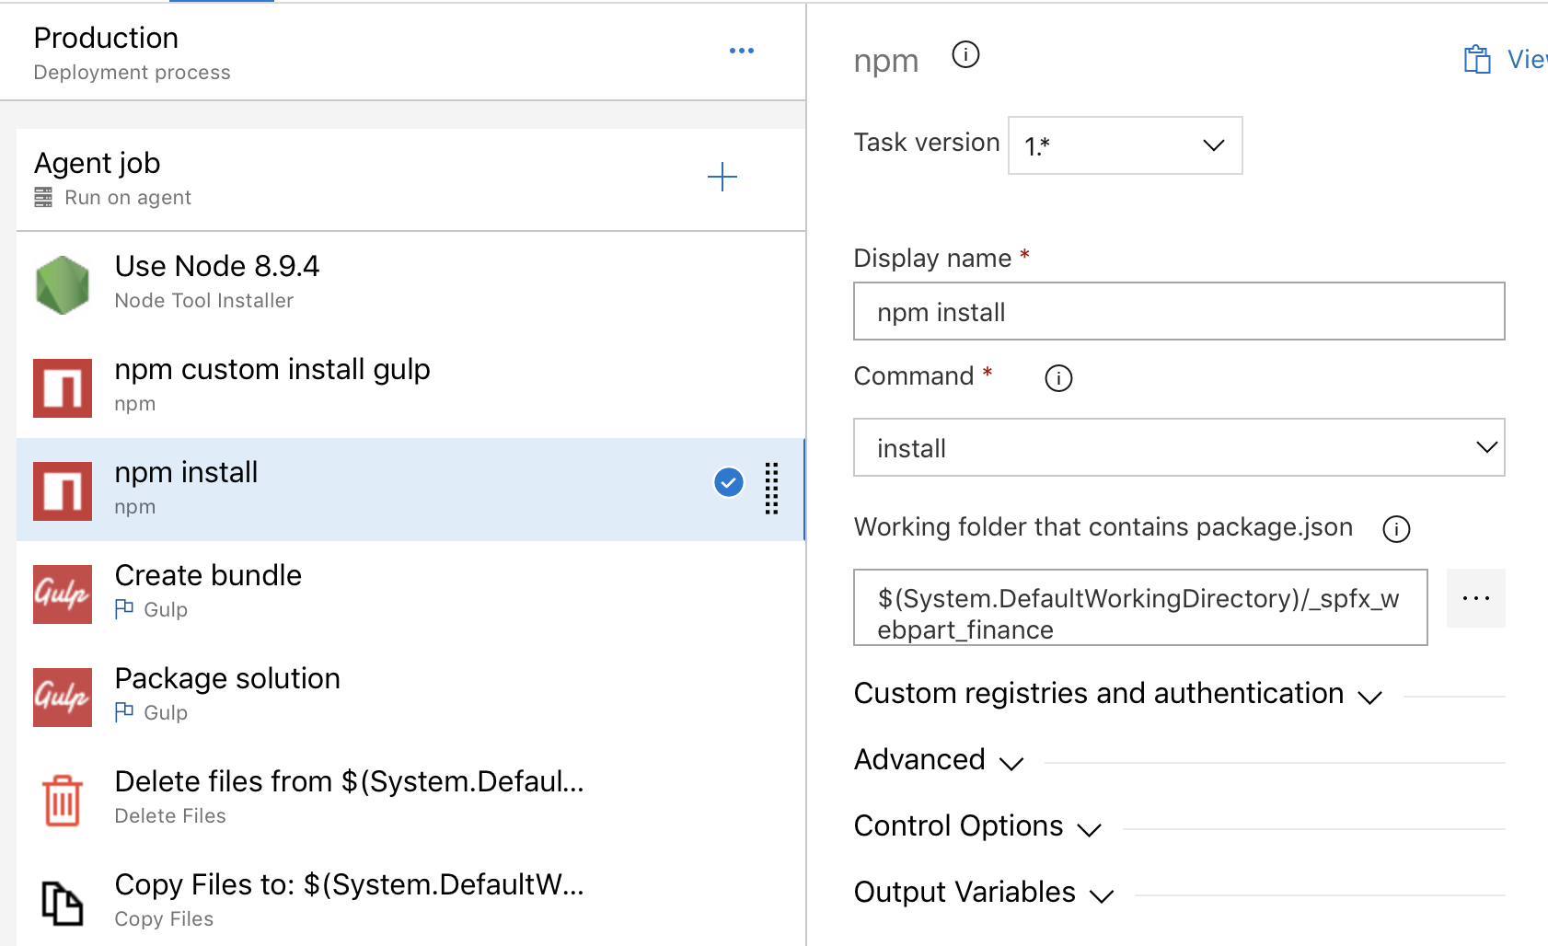Image resolution: width=1548 pixels, height=946 pixels.
Task: Open the Production stage ellipsis menu
Action: coord(741,51)
